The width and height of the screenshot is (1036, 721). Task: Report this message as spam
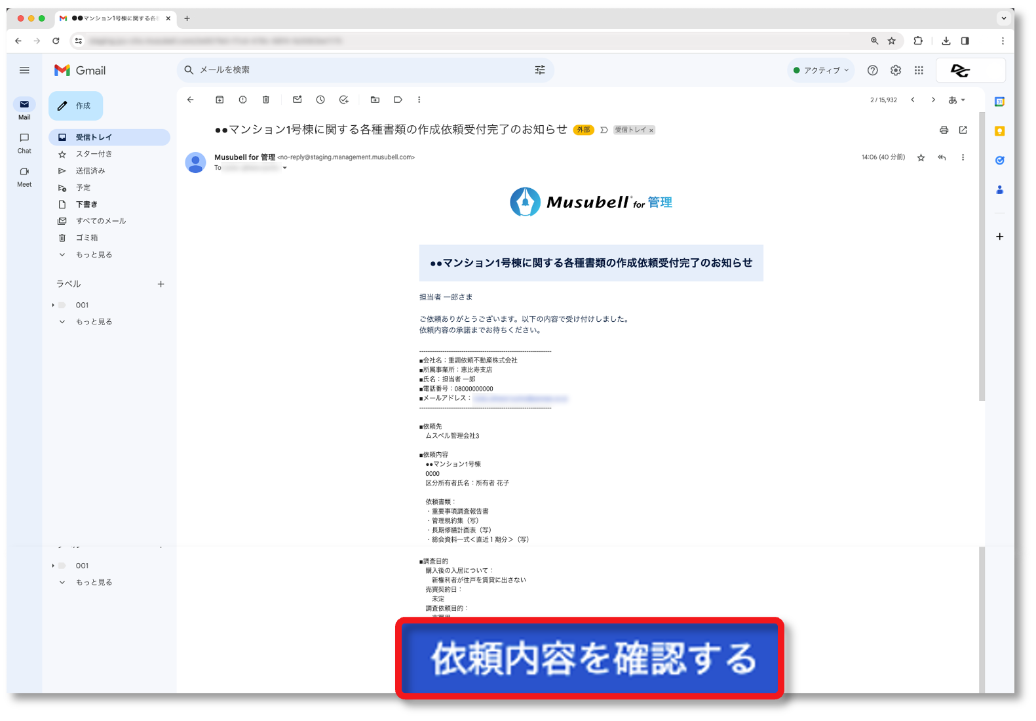click(x=242, y=100)
